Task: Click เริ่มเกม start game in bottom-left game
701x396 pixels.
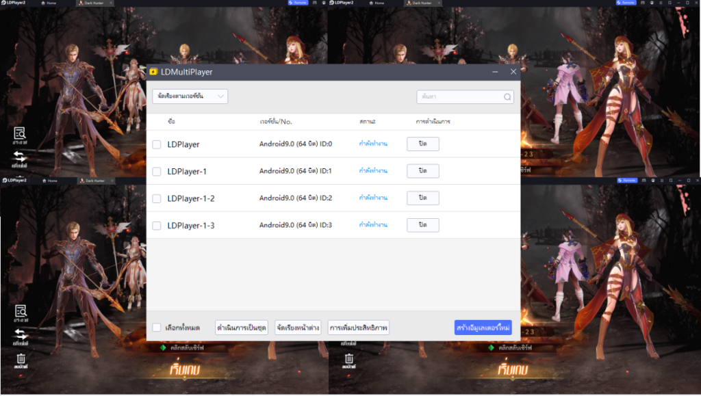Action: (185, 370)
